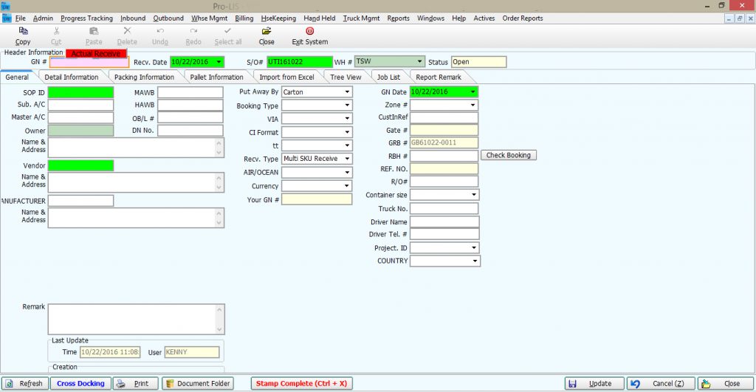
Task: Click the Undo arrow icon
Action: (160, 31)
